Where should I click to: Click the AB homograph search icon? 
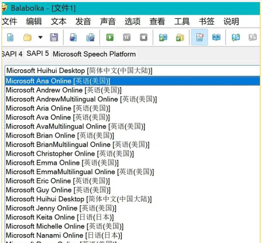point(216,37)
